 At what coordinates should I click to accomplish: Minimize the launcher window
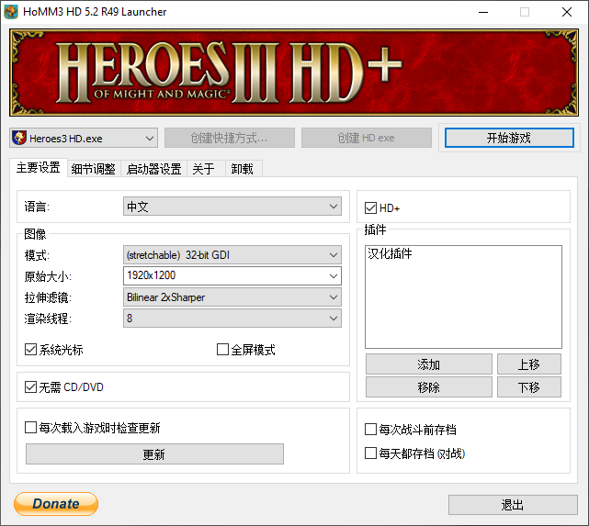click(483, 12)
